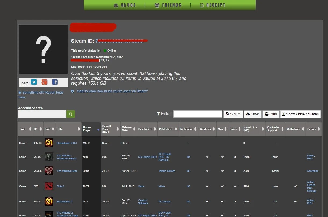Sort table by Developers column

coord(147,129)
